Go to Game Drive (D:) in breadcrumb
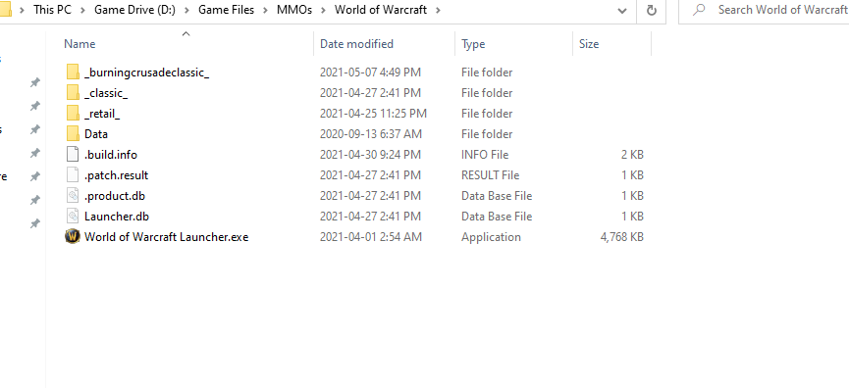This screenshot has height=388, width=849. [134, 10]
